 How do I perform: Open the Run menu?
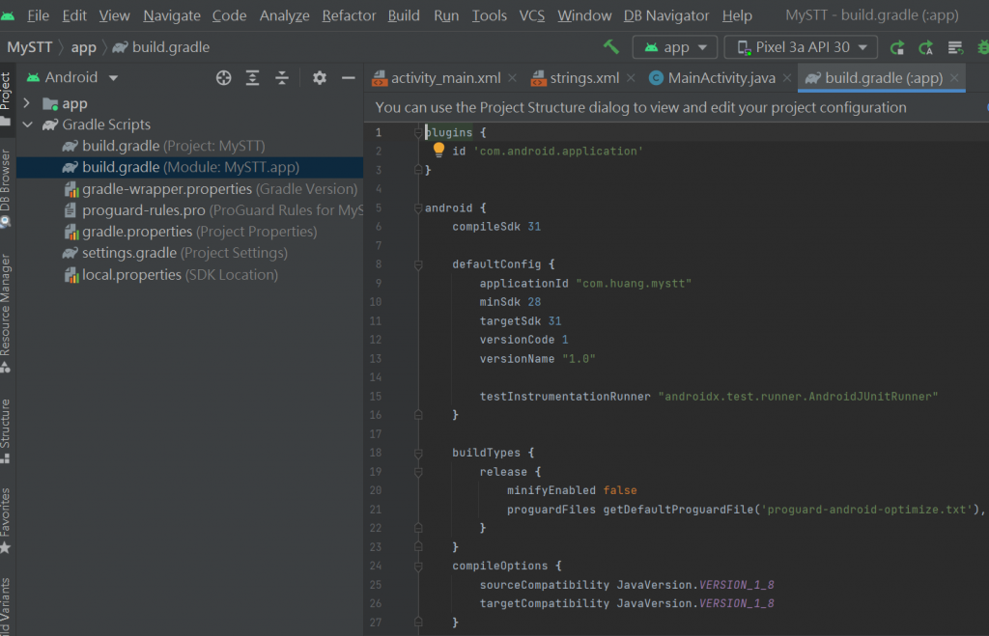pyautogui.click(x=446, y=15)
